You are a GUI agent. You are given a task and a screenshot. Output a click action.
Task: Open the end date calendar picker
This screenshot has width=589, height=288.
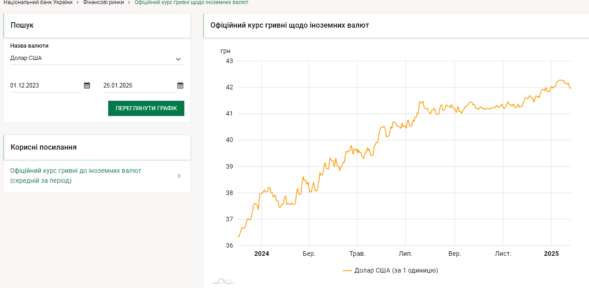(180, 85)
